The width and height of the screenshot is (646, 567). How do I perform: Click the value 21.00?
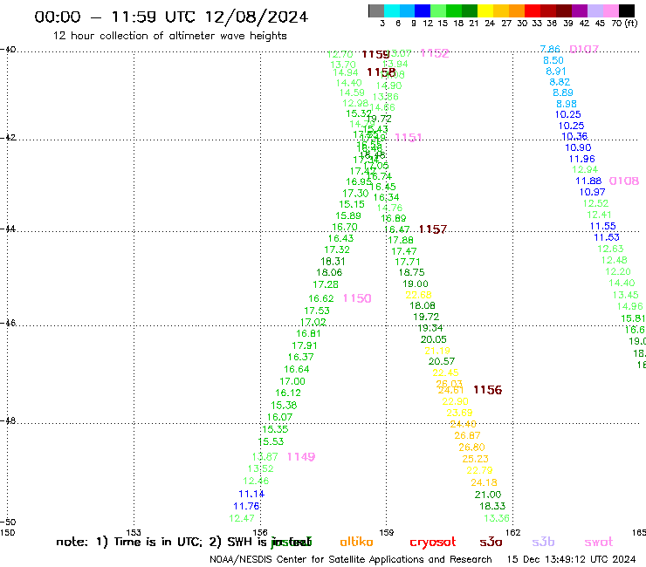[x=488, y=495]
